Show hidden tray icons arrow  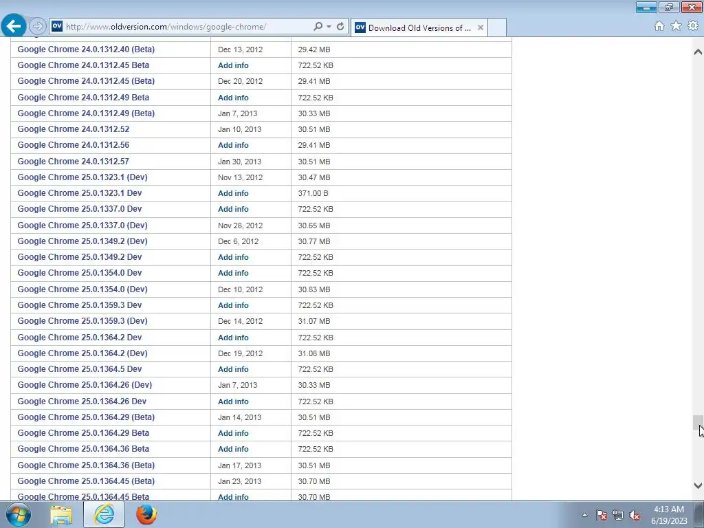584,515
